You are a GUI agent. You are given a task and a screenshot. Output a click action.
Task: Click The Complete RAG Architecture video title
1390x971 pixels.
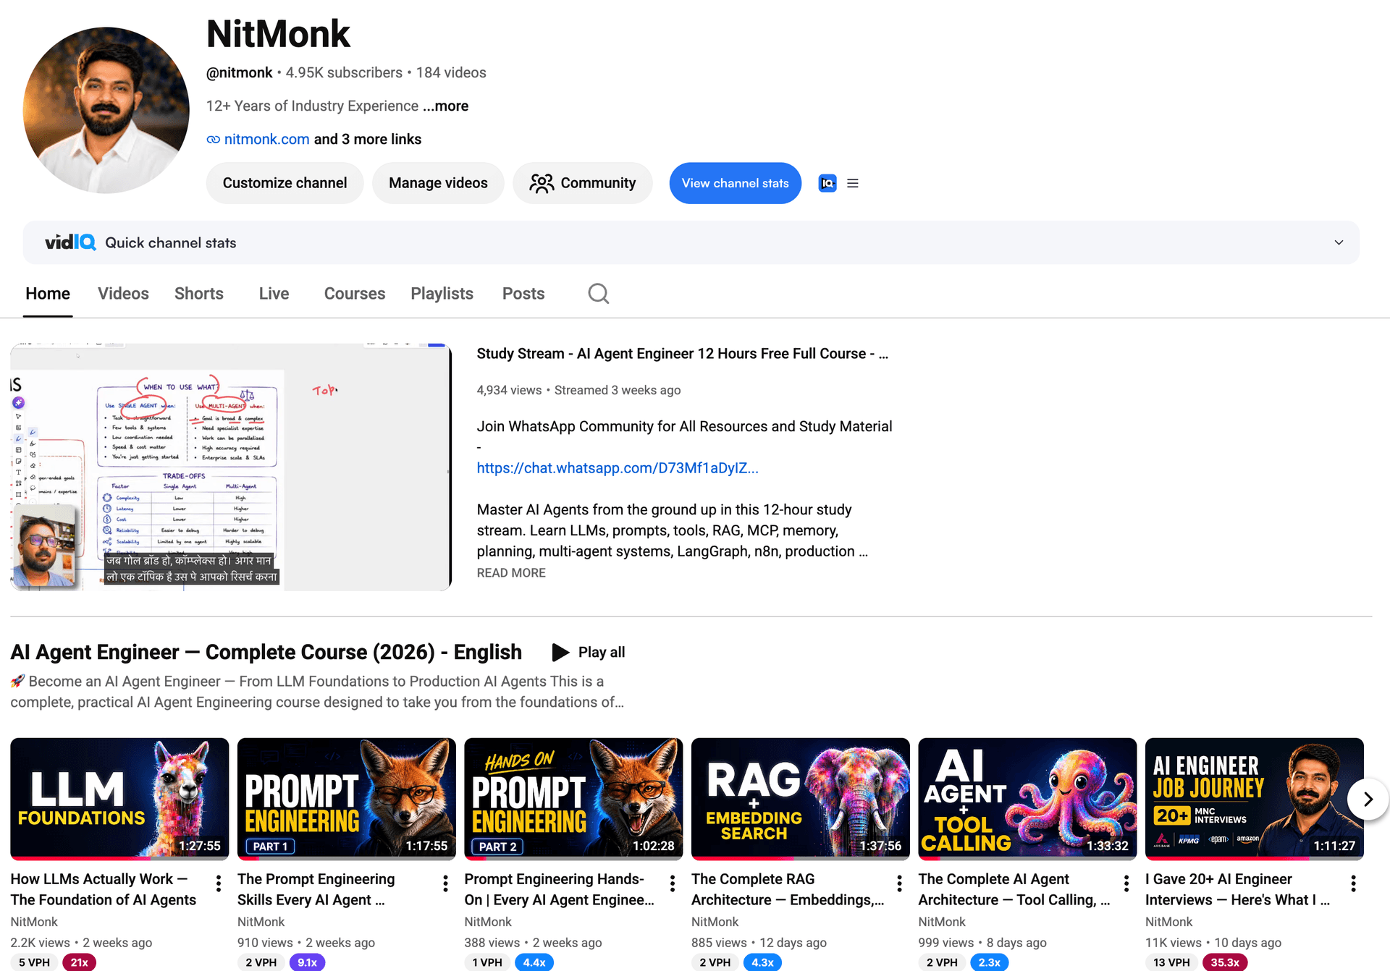tap(788, 889)
